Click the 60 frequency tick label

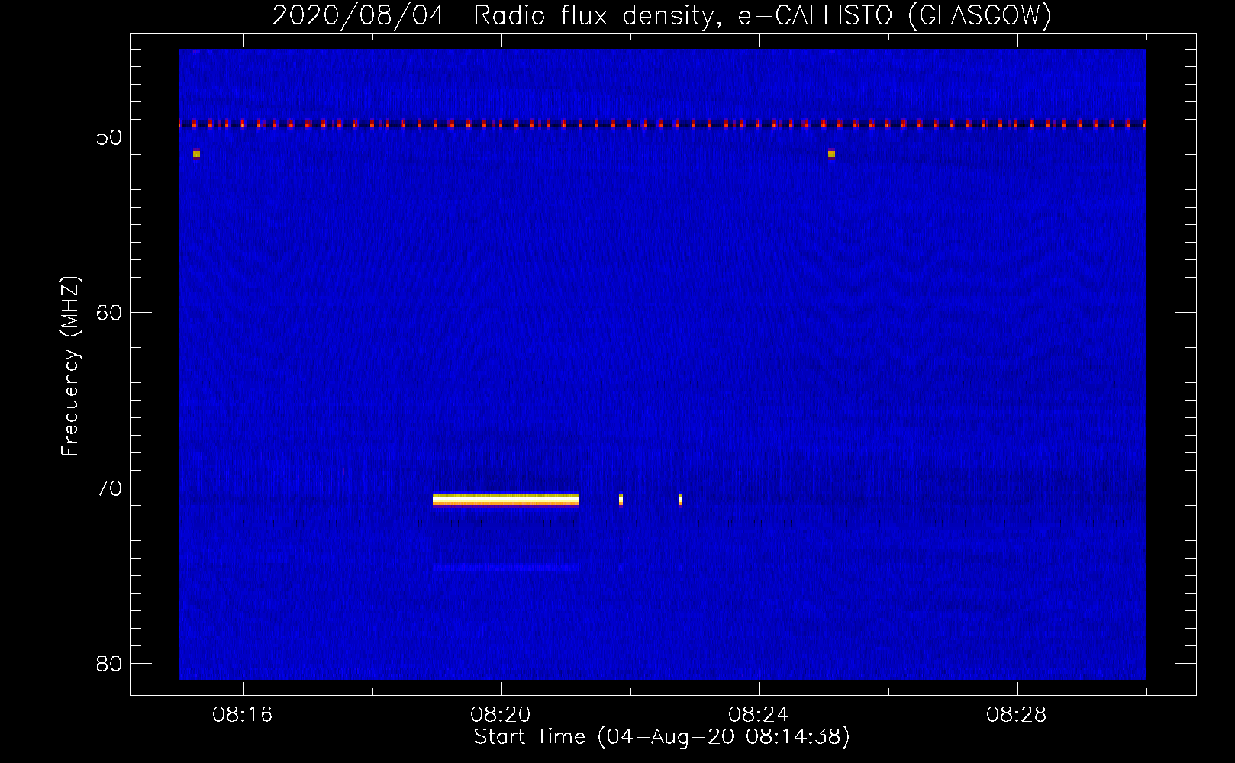[109, 313]
